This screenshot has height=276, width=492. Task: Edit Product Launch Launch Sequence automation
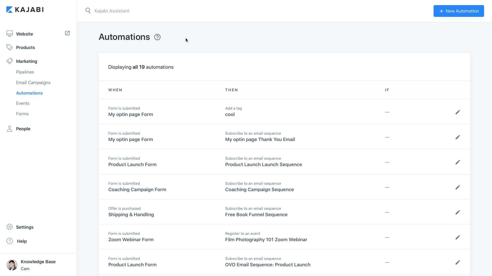[458, 162]
